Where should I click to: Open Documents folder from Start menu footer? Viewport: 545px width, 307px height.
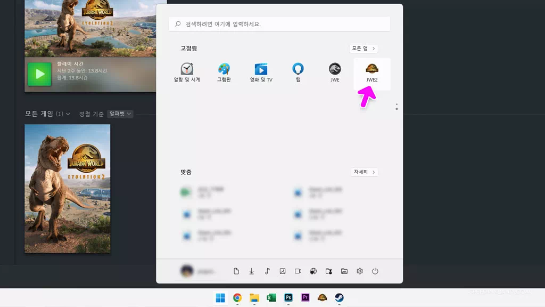click(236, 271)
